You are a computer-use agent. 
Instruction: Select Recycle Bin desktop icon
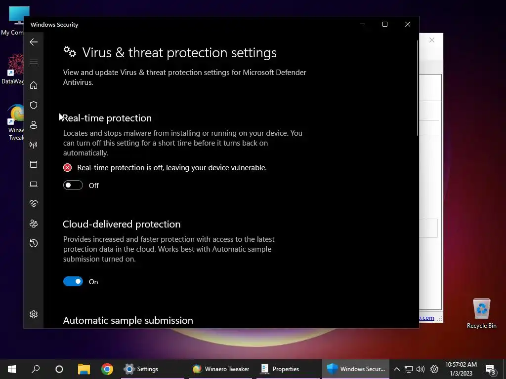[481, 313]
